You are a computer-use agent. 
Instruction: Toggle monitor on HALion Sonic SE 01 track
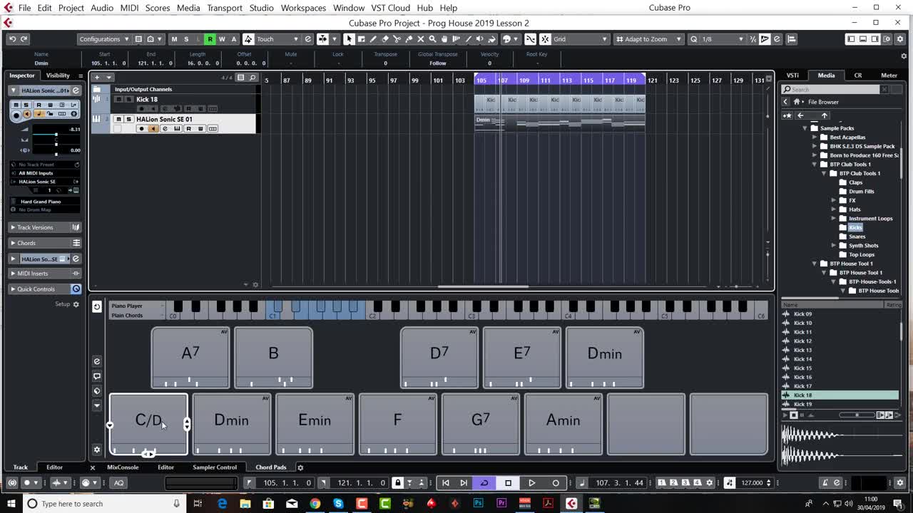point(153,128)
